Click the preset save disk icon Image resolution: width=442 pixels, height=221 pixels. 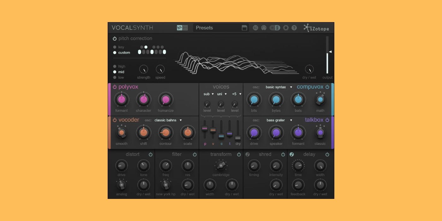244,28
